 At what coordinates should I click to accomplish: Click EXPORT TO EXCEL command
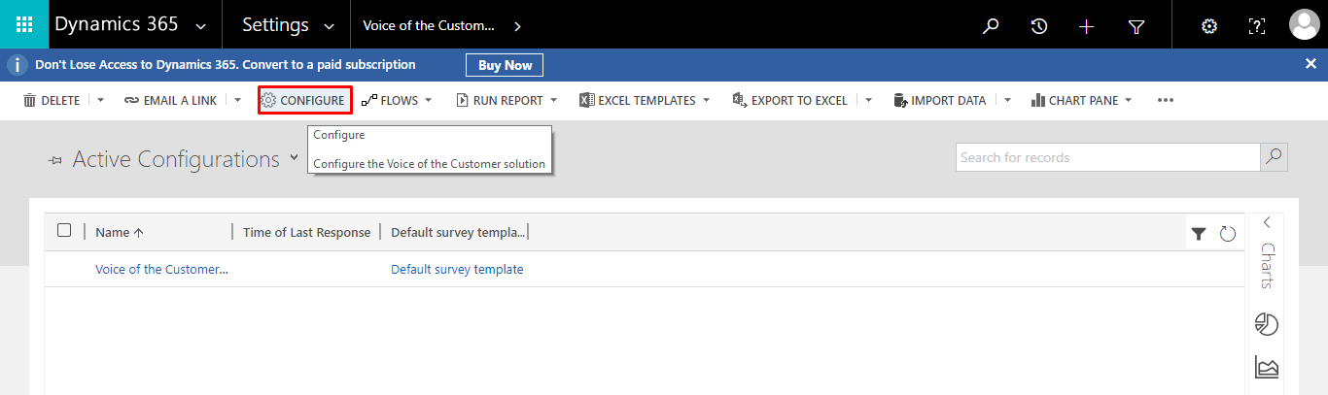click(x=790, y=100)
